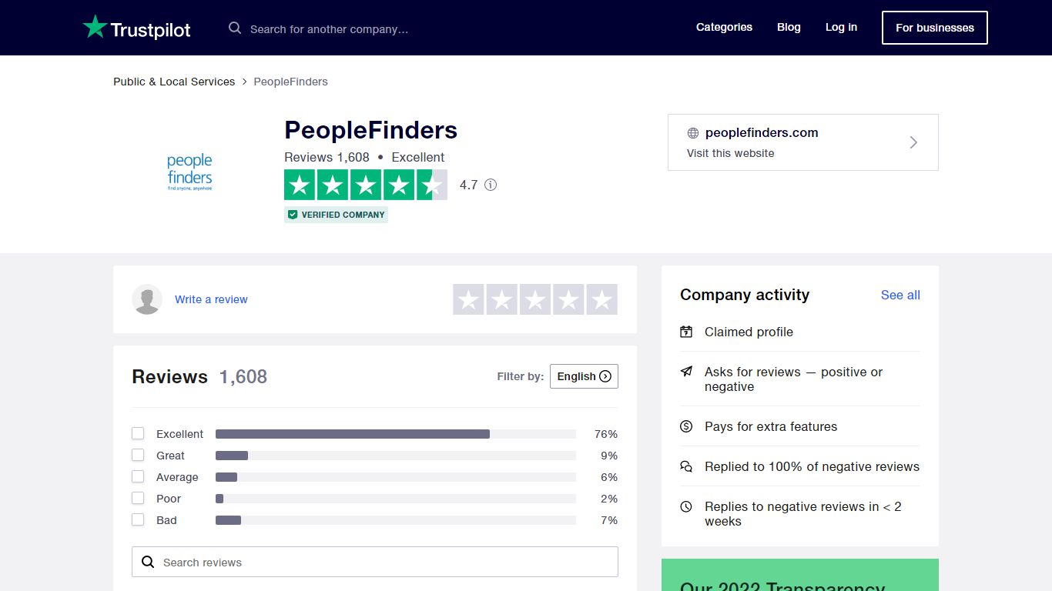This screenshot has width=1052, height=591.
Task: Visit peoplefinders.com website link
Action: (762, 132)
